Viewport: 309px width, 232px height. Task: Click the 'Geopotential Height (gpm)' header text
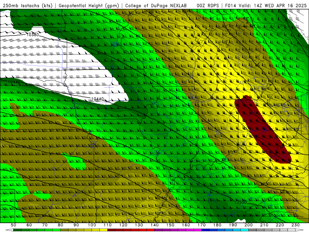[x=89, y=5]
